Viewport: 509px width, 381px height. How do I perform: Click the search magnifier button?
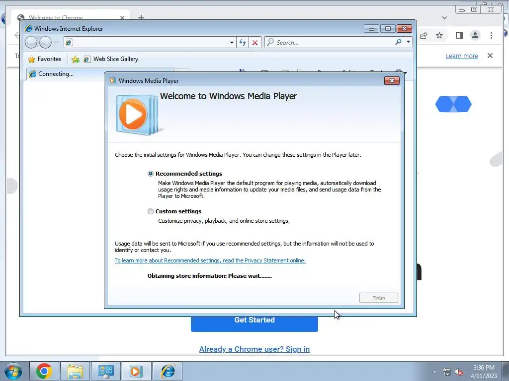(398, 42)
